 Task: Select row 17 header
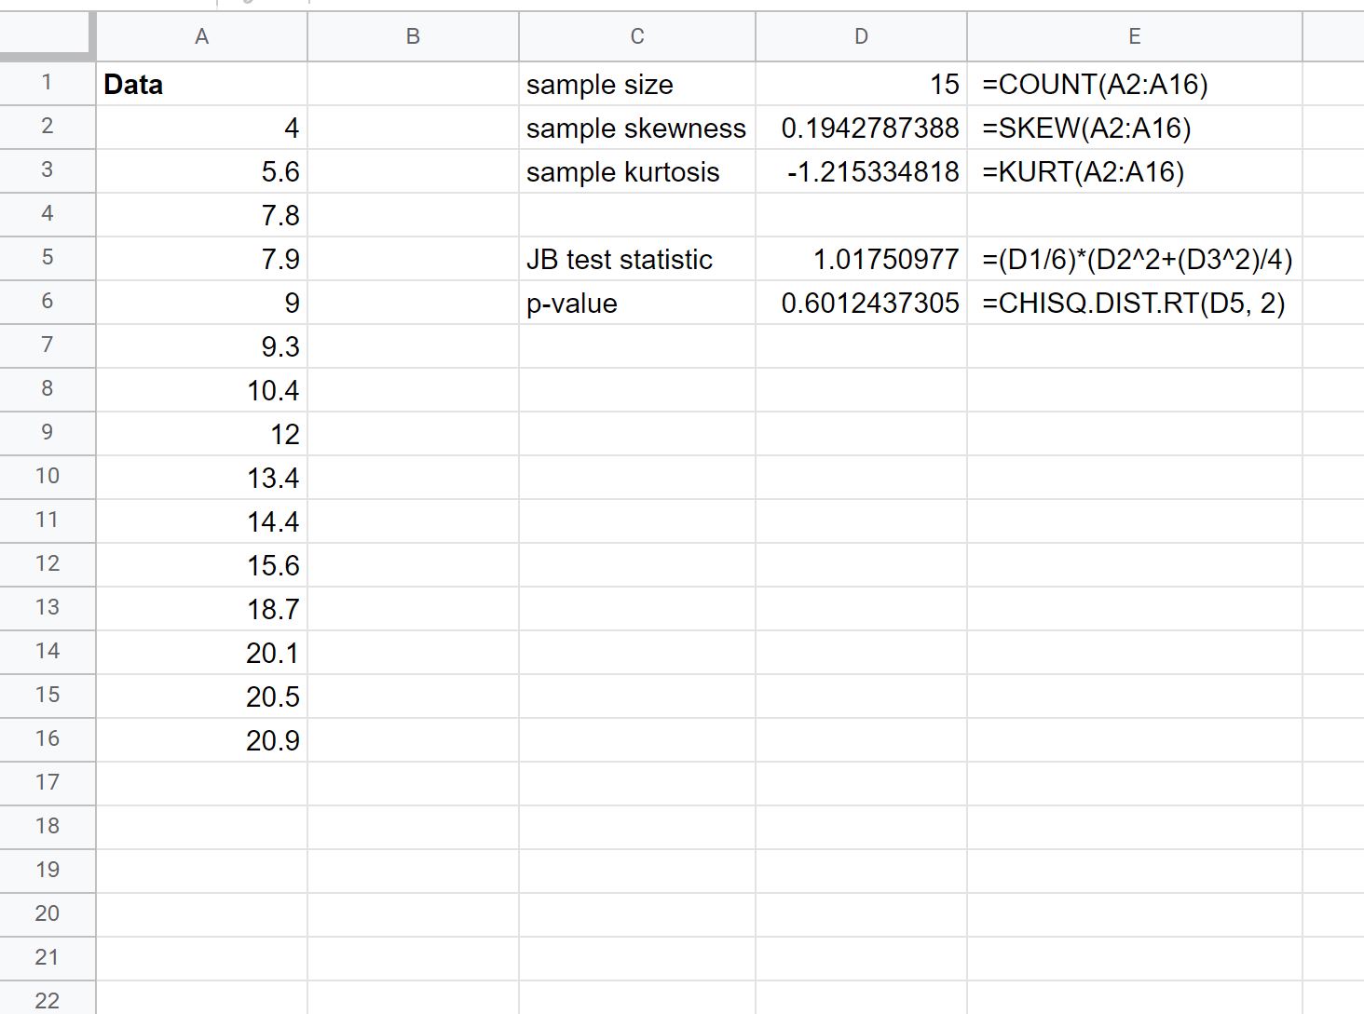(48, 783)
